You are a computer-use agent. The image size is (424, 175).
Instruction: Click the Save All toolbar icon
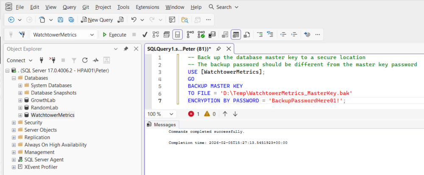pos(71,20)
